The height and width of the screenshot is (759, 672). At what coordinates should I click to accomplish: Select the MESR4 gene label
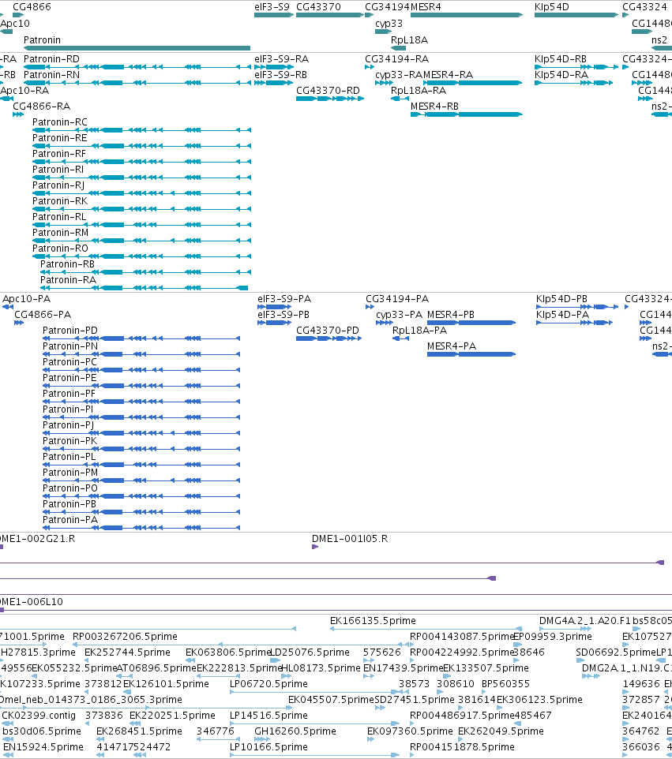coord(426,7)
